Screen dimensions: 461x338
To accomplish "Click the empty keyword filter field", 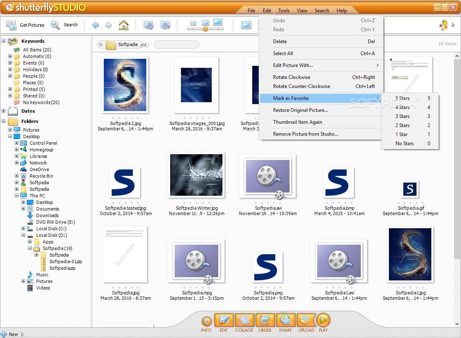I will pyautogui.click(x=176, y=44).
